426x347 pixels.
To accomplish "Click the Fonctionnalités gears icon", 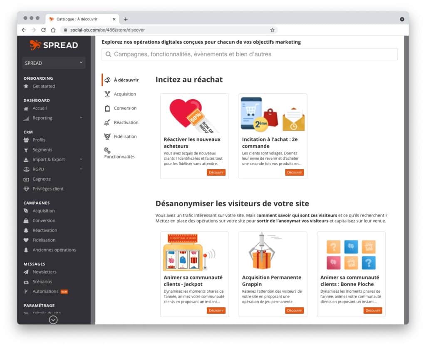I will tap(107, 150).
